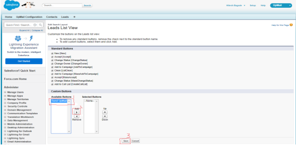Toggle Add to Call List [CreateCallList] checkbox
This screenshot has height=149, width=296.
(x=52, y=84)
